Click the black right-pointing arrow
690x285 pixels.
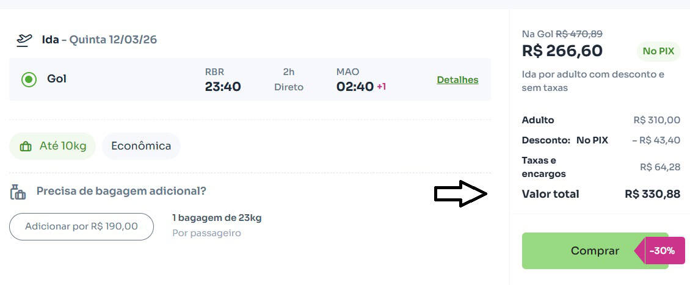click(460, 194)
